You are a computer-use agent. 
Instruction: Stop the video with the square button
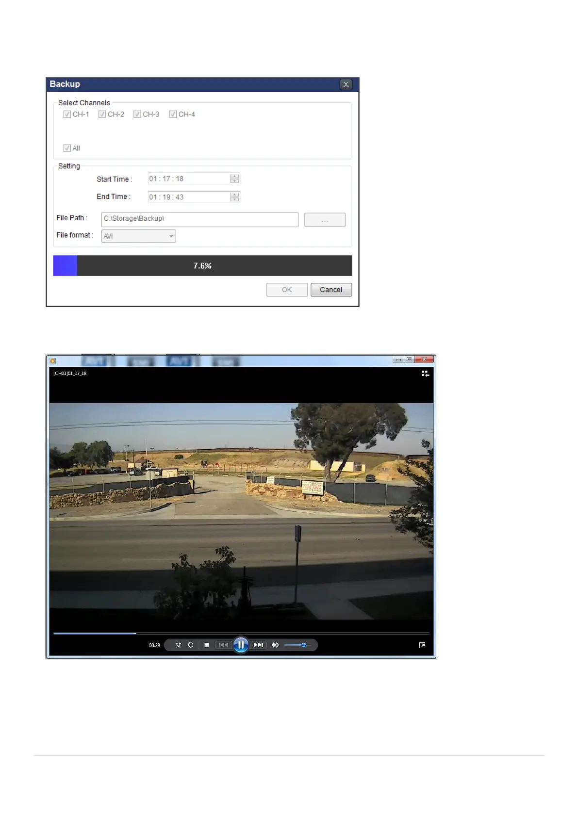pos(207,645)
